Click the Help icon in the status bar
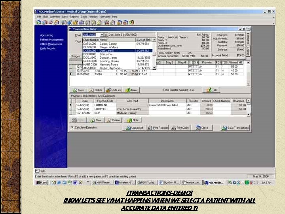 pos(37,171)
